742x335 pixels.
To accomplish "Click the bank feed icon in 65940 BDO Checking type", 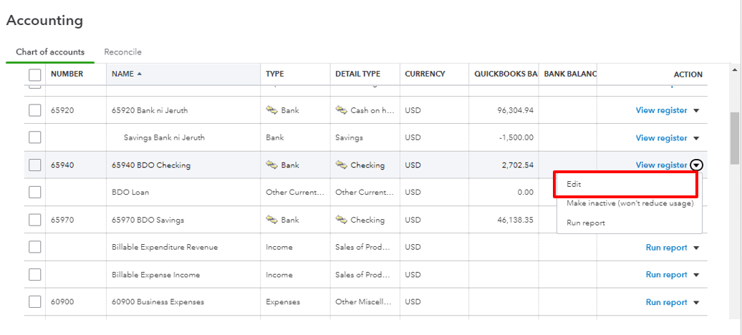I will [271, 165].
